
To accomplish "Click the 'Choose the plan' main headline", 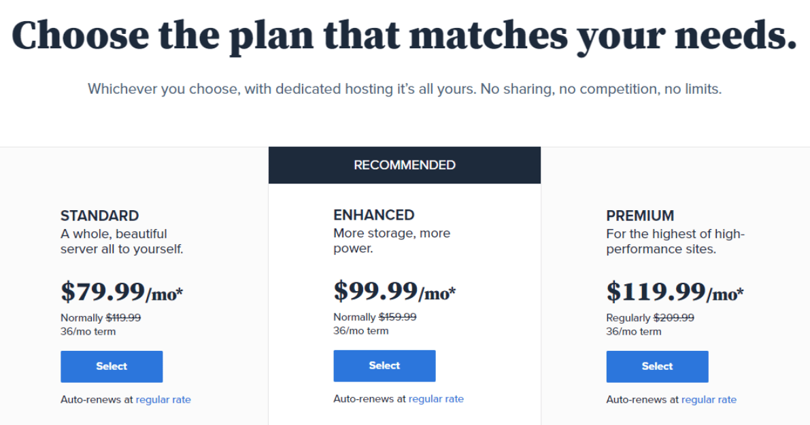I will 404,35.
